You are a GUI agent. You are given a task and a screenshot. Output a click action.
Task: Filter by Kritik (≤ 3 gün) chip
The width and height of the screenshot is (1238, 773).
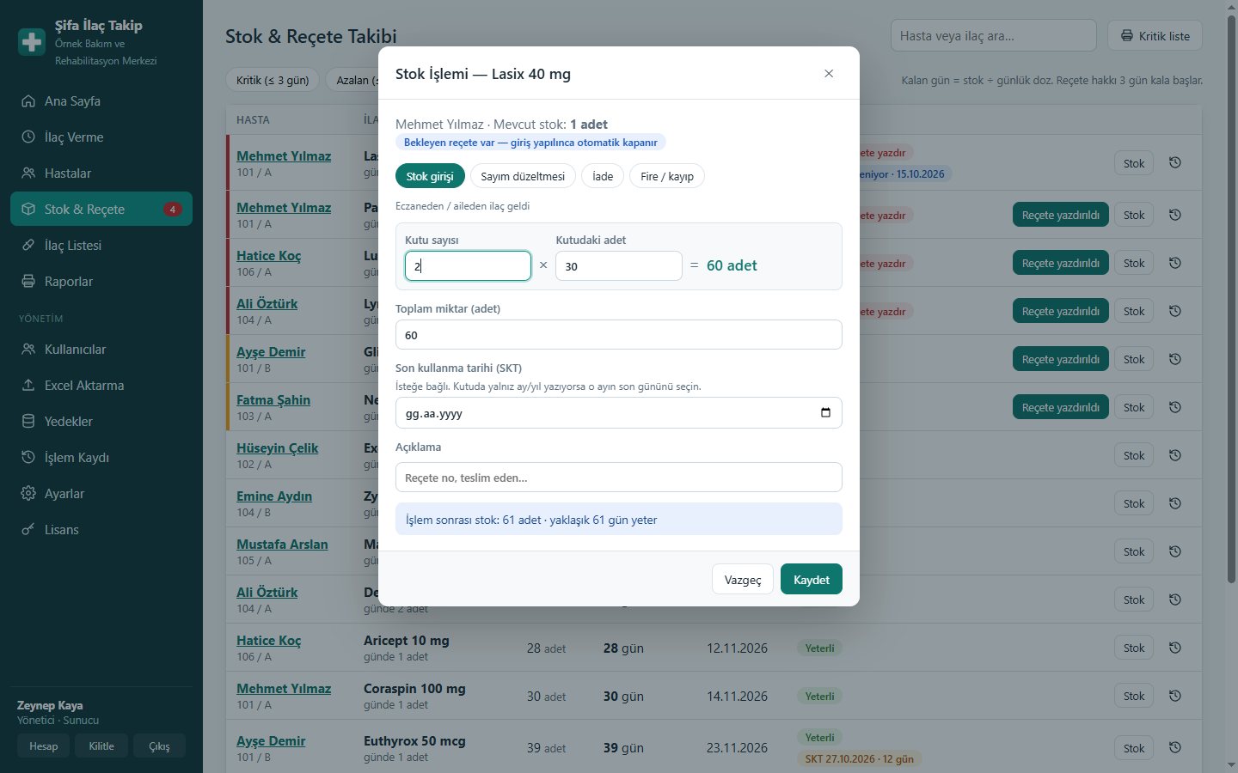(273, 80)
